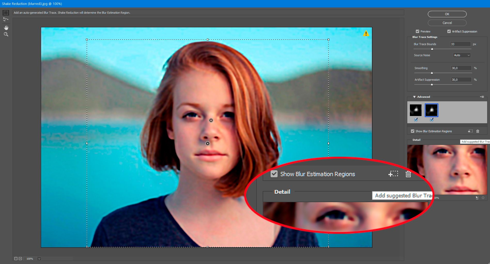This screenshot has width=490, height=264.
Task: Select the Hand tool
Action: coord(6,28)
